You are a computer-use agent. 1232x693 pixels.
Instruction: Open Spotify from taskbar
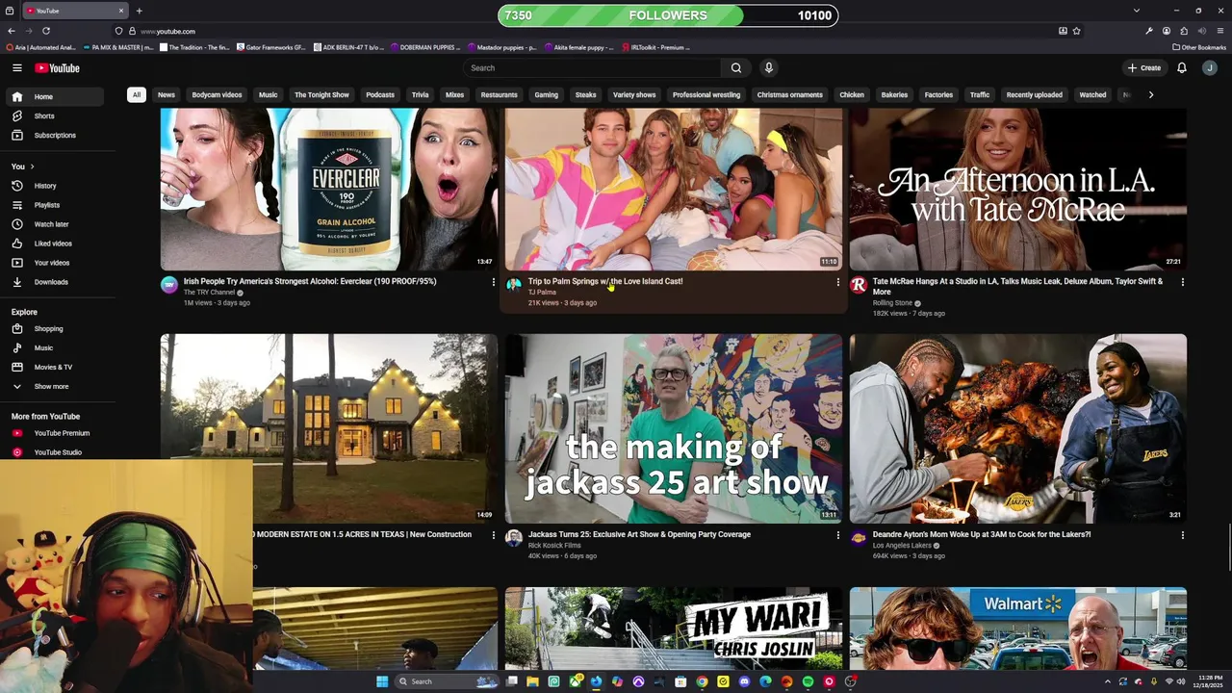pyautogui.click(x=808, y=681)
